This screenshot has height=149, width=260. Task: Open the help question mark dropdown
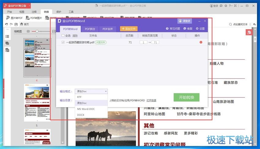[231, 6]
